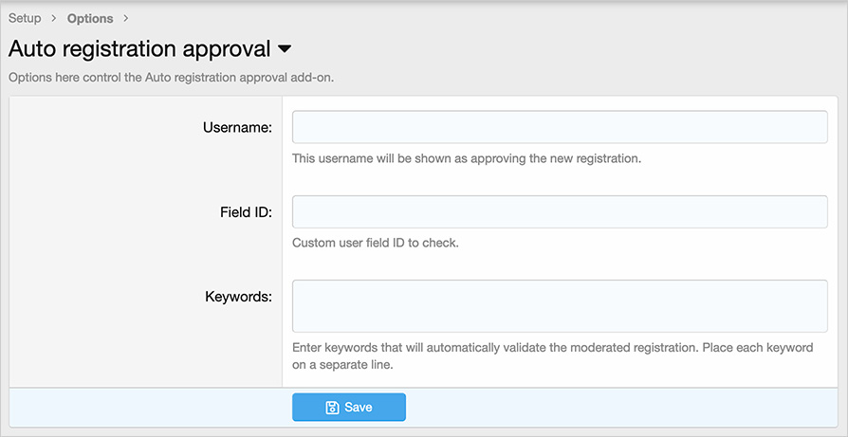Click the Auto registration approval page title

[139, 48]
